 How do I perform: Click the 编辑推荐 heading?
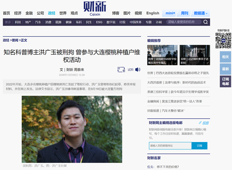coord(154,40)
